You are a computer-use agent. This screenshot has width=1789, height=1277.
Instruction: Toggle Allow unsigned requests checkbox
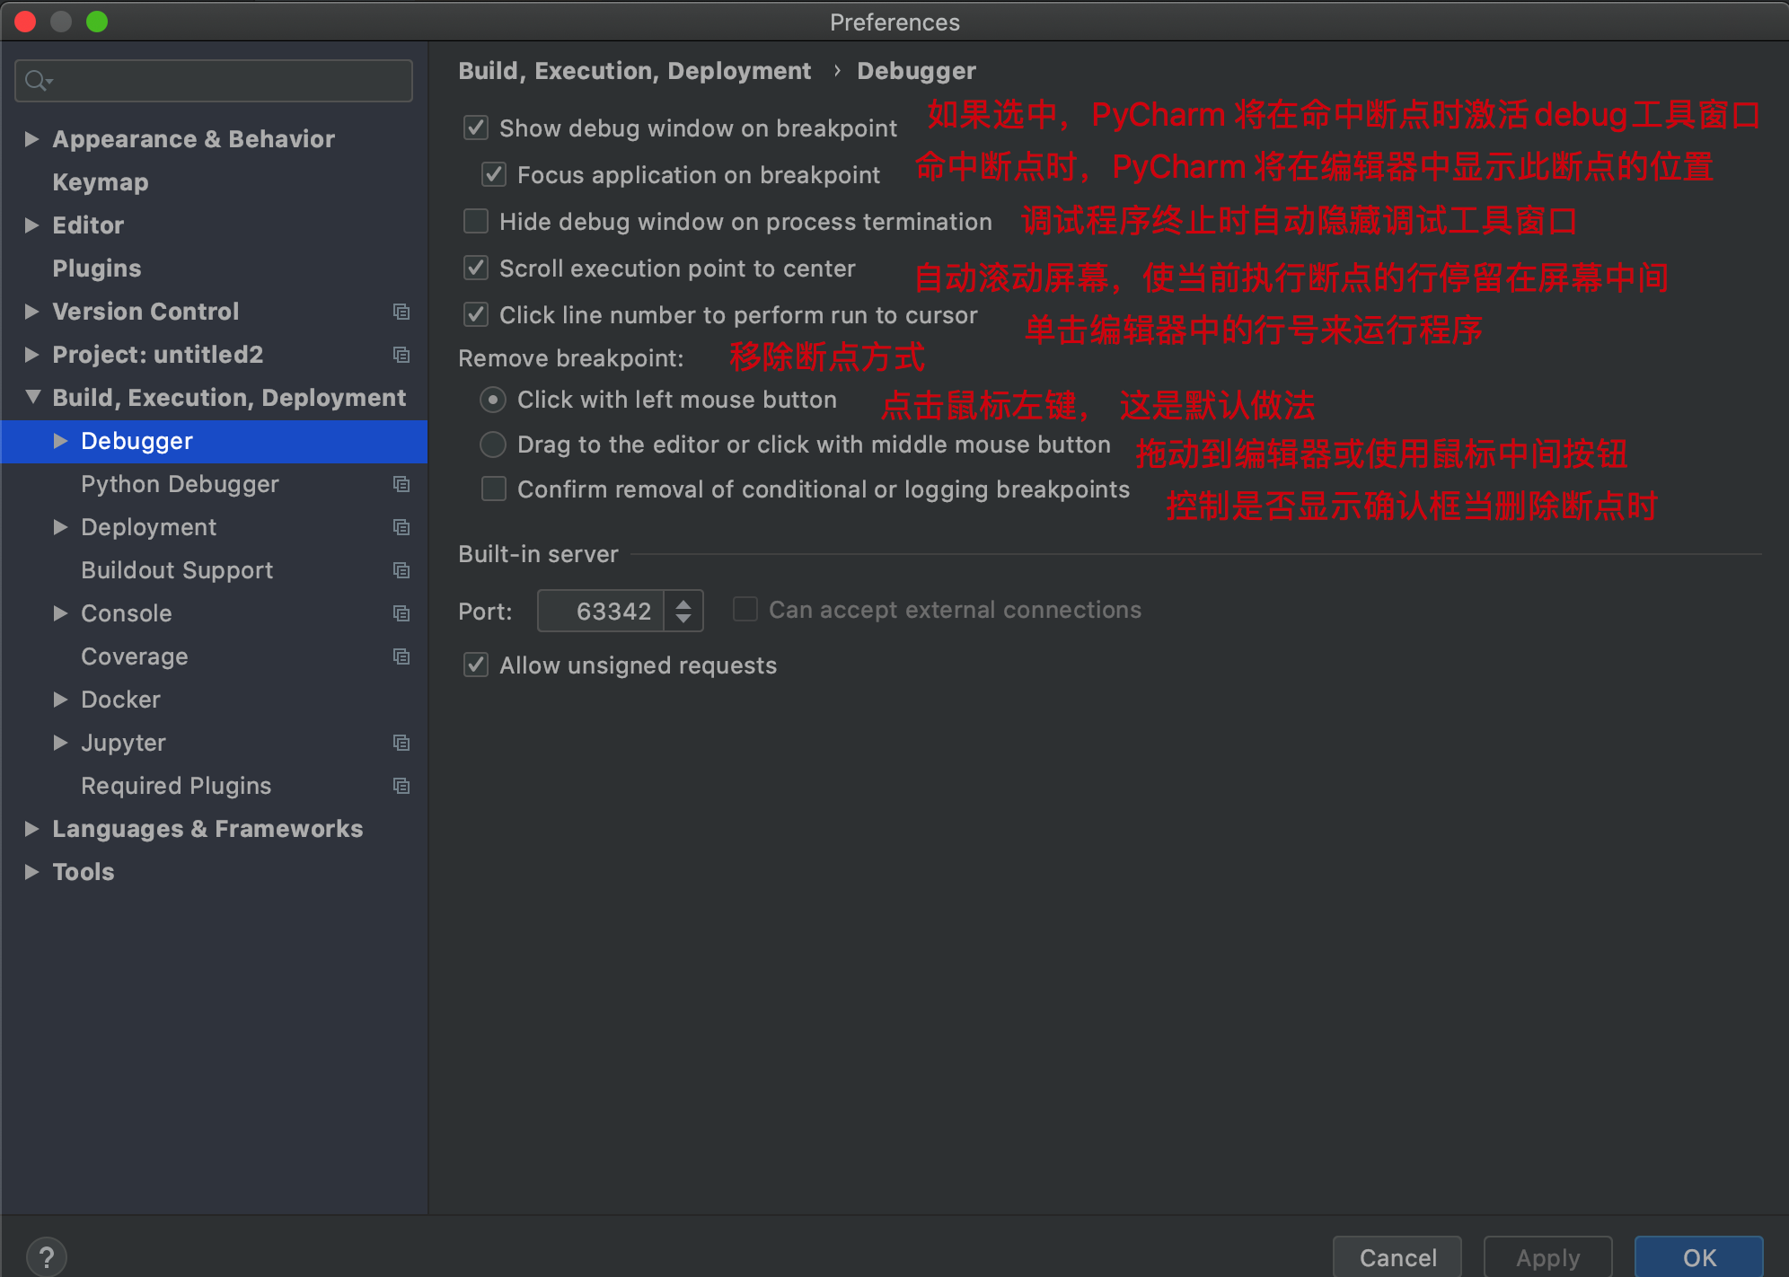coord(476,665)
